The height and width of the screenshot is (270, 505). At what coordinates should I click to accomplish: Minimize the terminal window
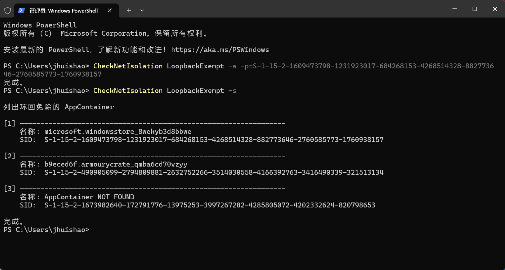pyautogui.click(x=454, y=9)
